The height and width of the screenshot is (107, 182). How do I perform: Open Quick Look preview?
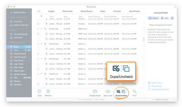click(x=108, y=93)
